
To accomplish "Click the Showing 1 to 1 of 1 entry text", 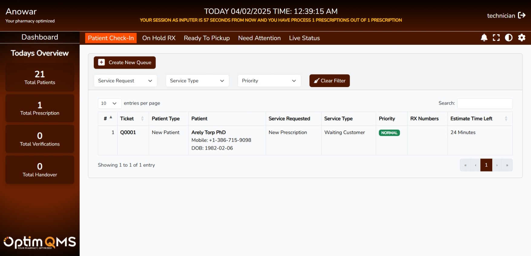I will pos(126,165).
